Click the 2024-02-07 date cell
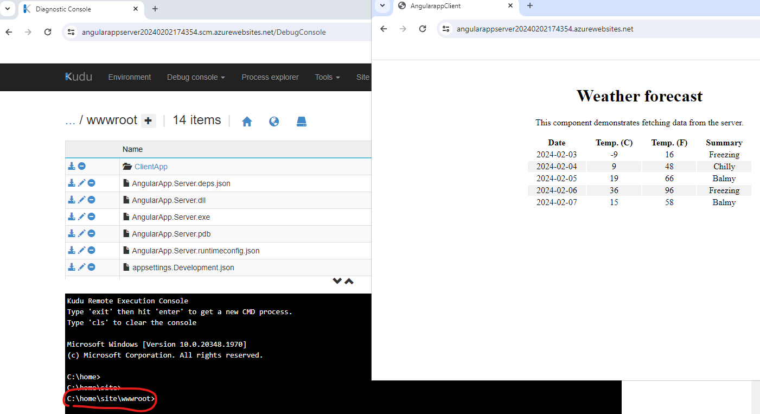This screenshot has width=760, height=414. click(x=557, y=202)
